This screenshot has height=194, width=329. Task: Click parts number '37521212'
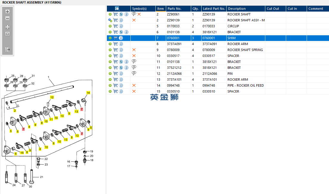coord(174,68)
